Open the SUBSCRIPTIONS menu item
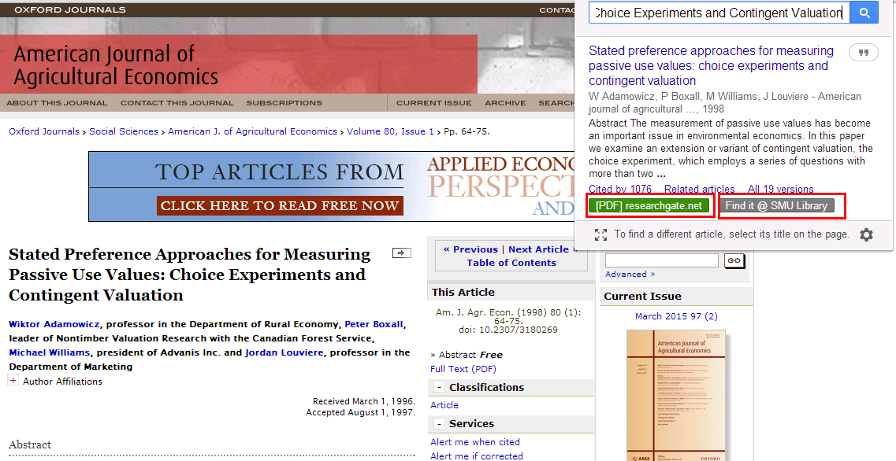 284,103
